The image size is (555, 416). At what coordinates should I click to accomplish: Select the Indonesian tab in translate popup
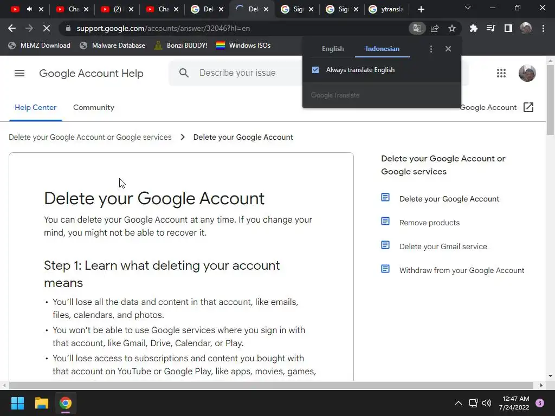[x=383, y=49]
